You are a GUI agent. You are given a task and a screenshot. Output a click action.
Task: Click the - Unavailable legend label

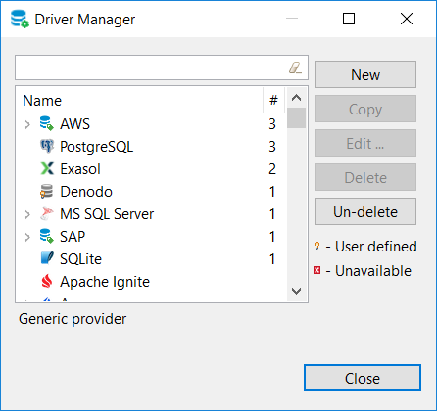tap(368, 271)
